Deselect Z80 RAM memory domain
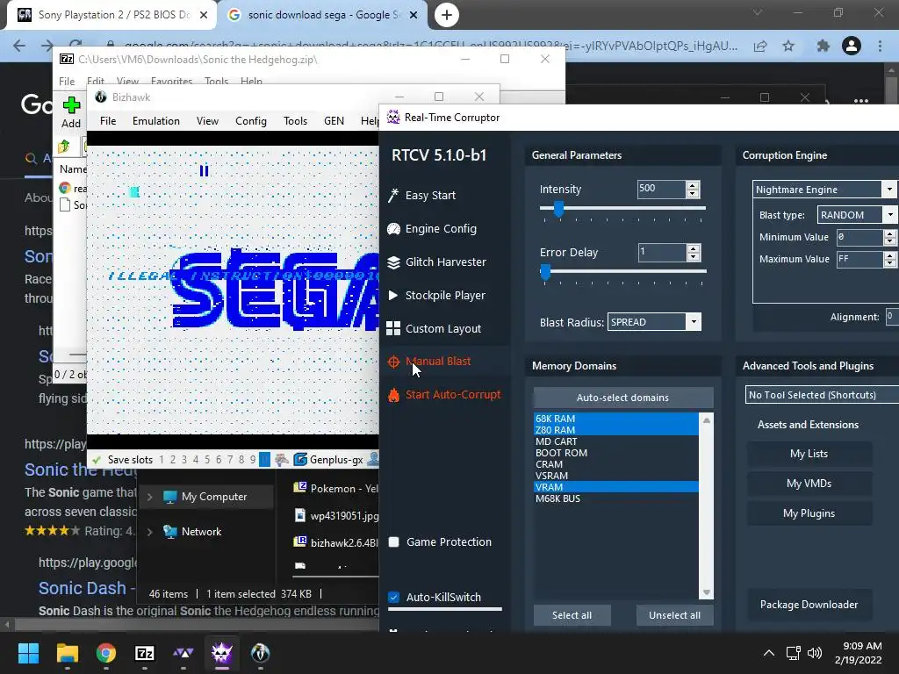The height and width of the screenshot is (674, 899). (615, 430)
